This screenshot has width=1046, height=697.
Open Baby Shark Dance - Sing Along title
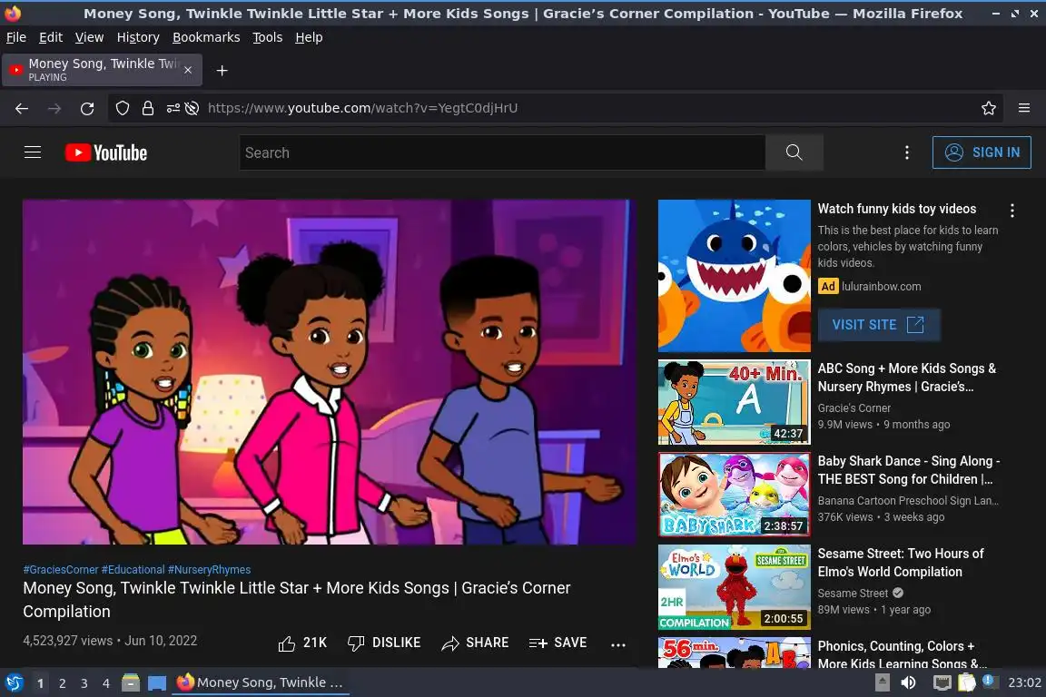[909, 470]
